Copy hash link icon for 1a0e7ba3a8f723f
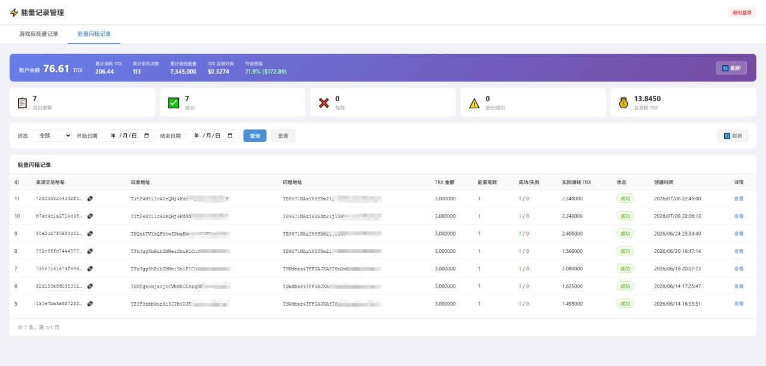This screenshot has height=366, width=766. click(90, 304)
